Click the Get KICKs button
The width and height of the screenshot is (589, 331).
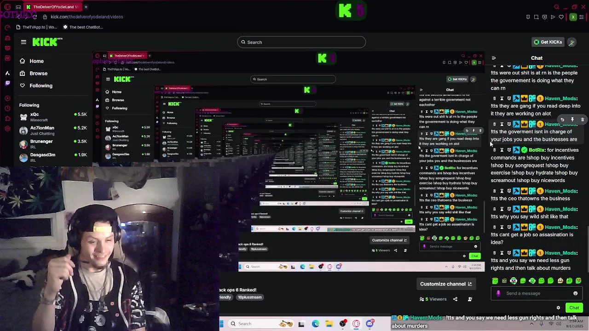[x=548, y=42]
